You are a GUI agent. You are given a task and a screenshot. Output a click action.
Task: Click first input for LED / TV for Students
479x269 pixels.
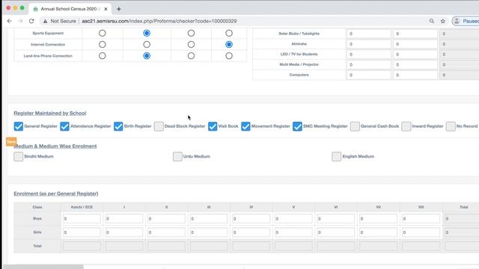pos(369,55)
